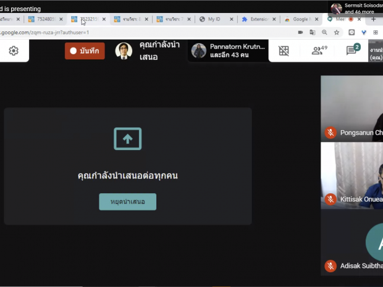
Task: Open a new browser tab
Action: tap(373, 19)
